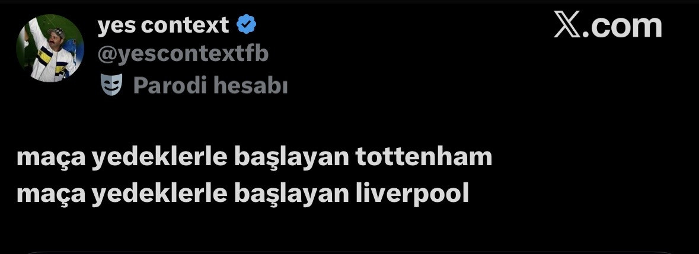This screenshot has width=699, height=254.
Task: Click the word "hesabı" in the account label
Action: coord(251,86)
